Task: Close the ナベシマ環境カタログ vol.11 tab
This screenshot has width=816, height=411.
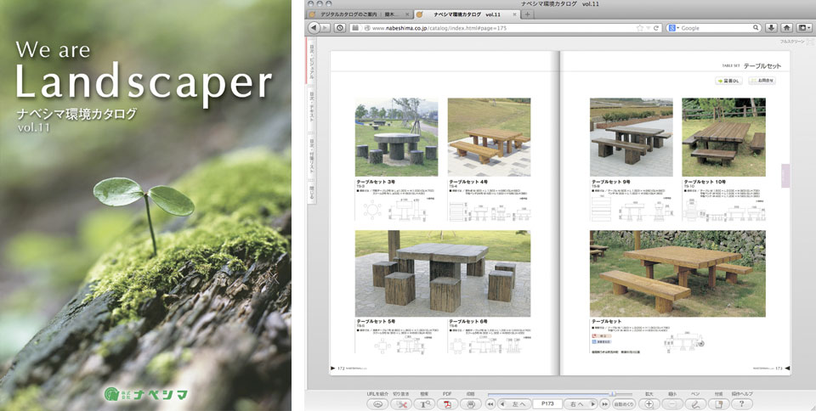Action: [x=517, y=15]
